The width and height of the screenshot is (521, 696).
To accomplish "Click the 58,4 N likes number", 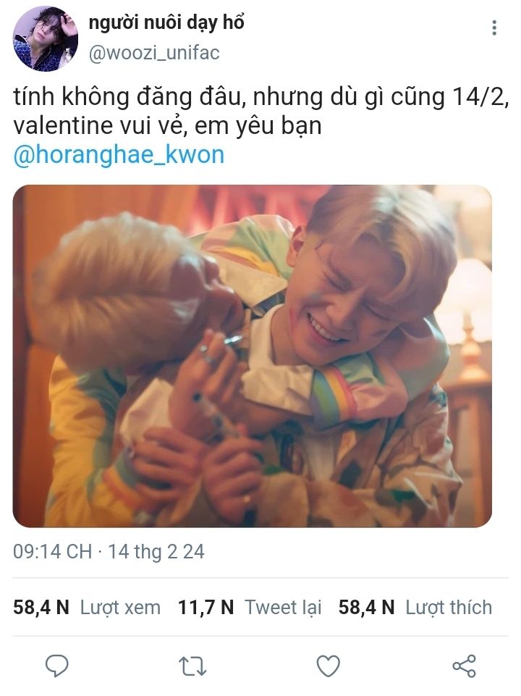I will (x=366, y=607).
